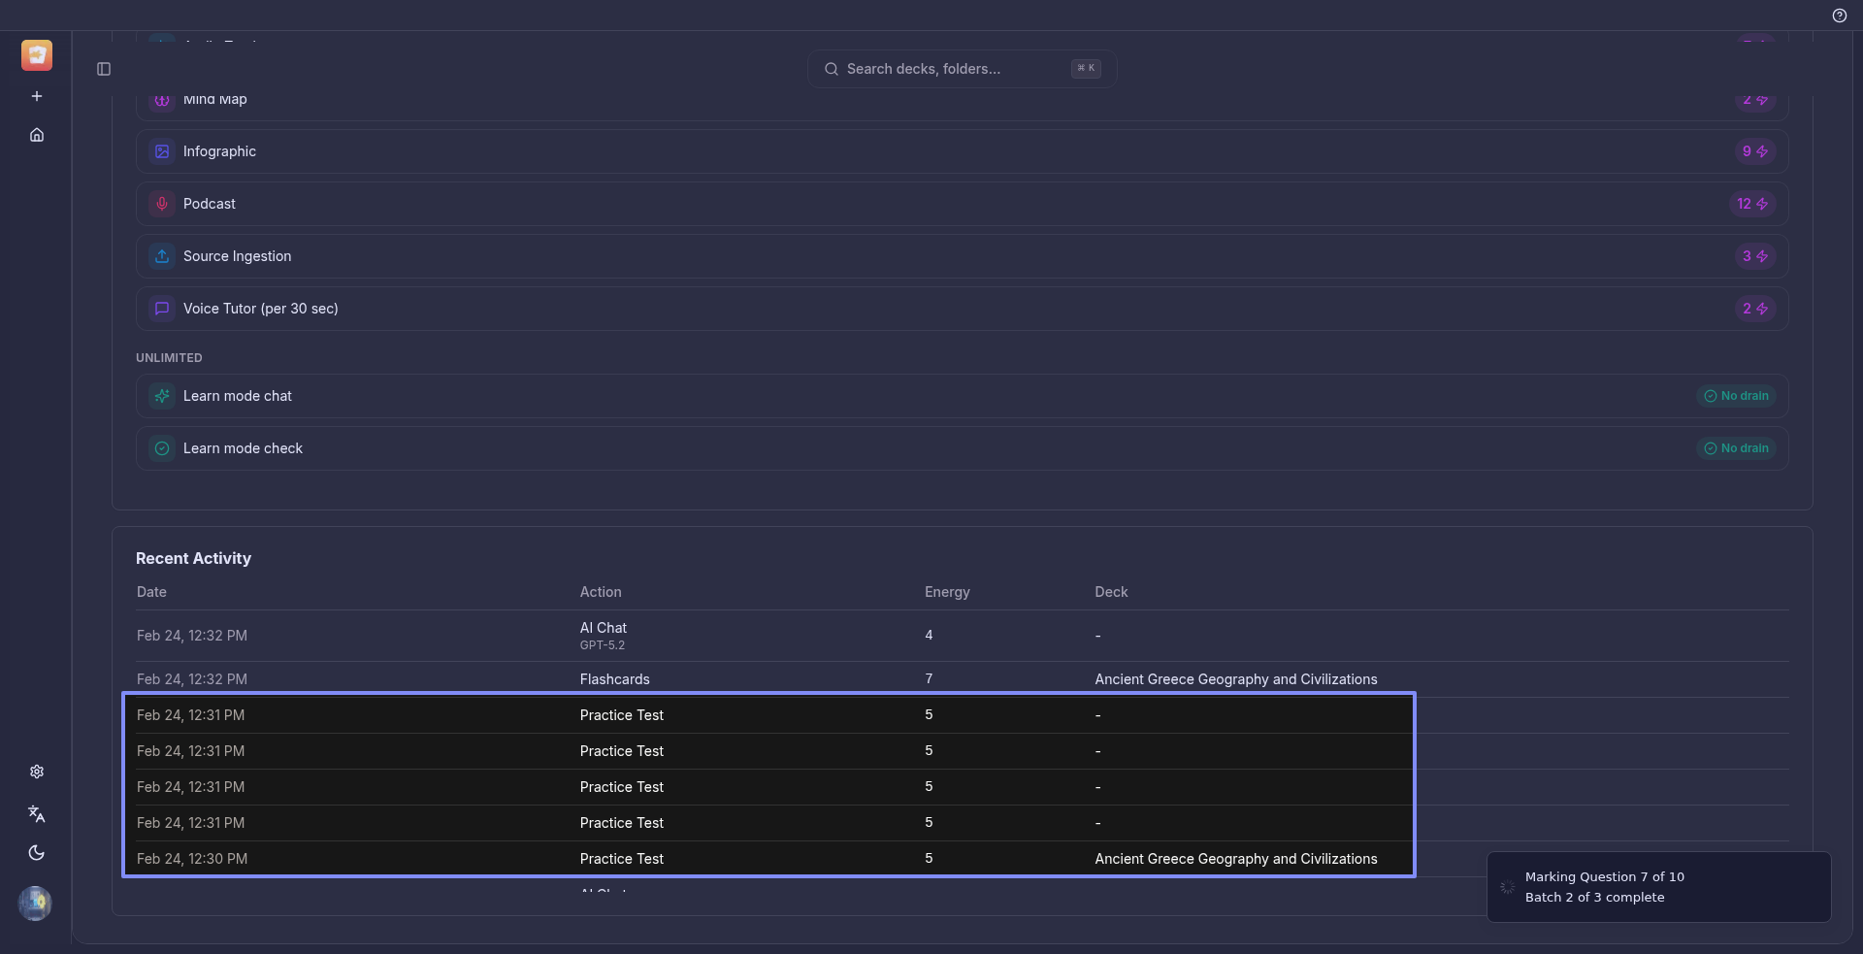Open user profile avatar

coord(35,904)
